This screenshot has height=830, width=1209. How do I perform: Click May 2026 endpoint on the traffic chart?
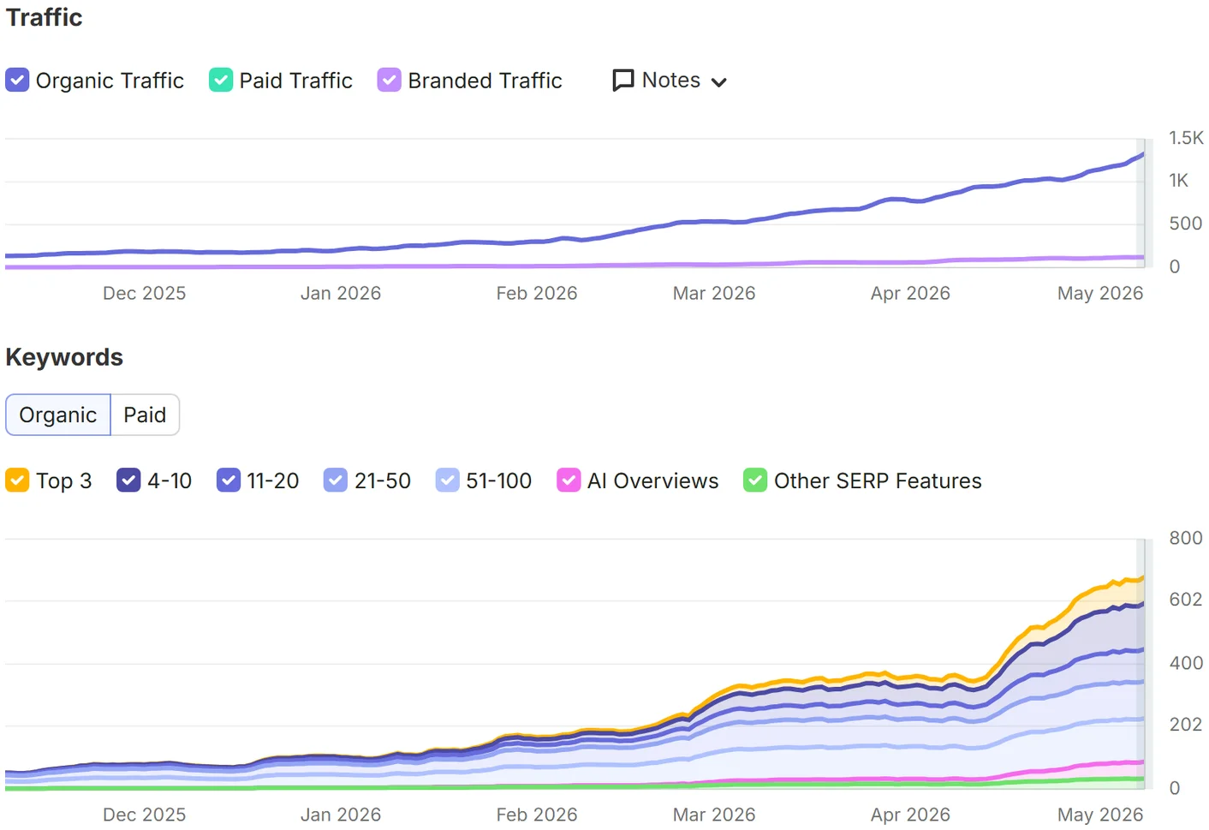(1143, 154)
